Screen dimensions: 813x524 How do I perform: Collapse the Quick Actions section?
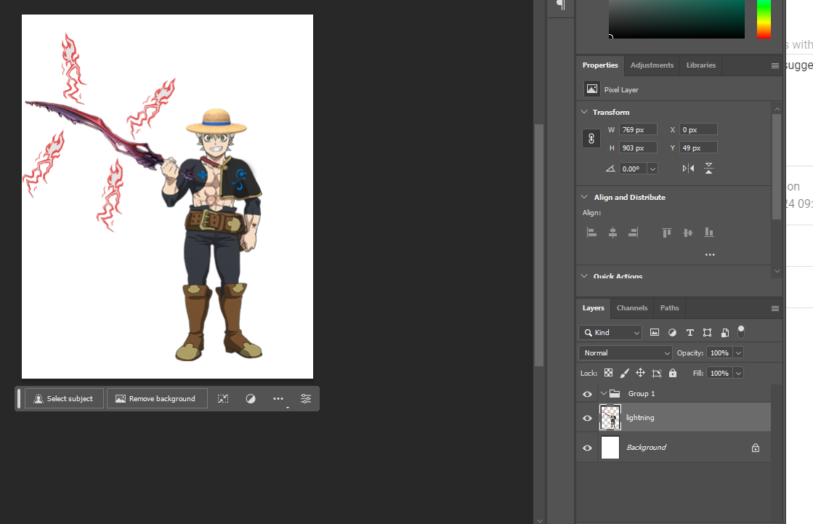tap(584, 276)
